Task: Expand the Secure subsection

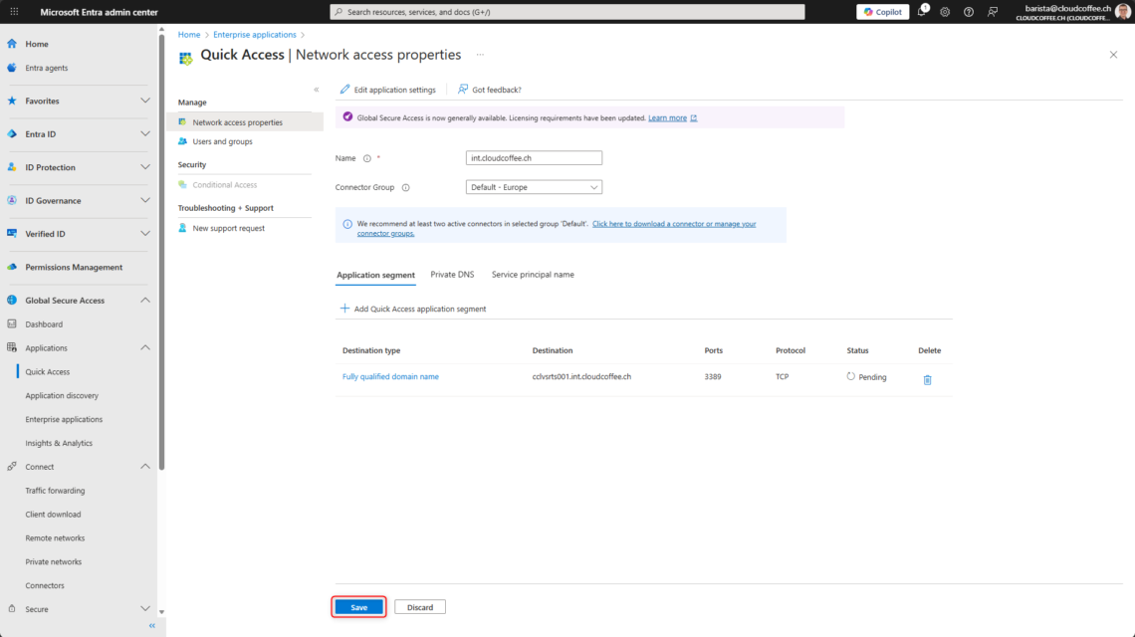Action: [145, 609]
